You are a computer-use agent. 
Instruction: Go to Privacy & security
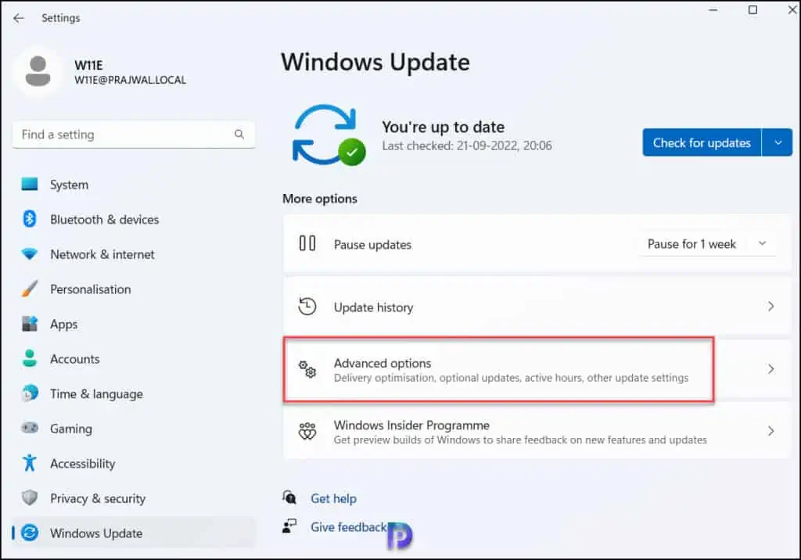click(x=133, y=498)
